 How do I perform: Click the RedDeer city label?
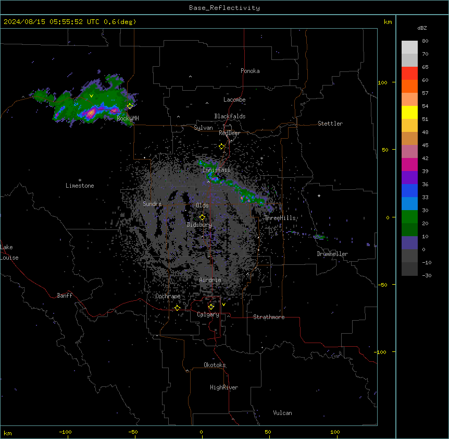229,133
